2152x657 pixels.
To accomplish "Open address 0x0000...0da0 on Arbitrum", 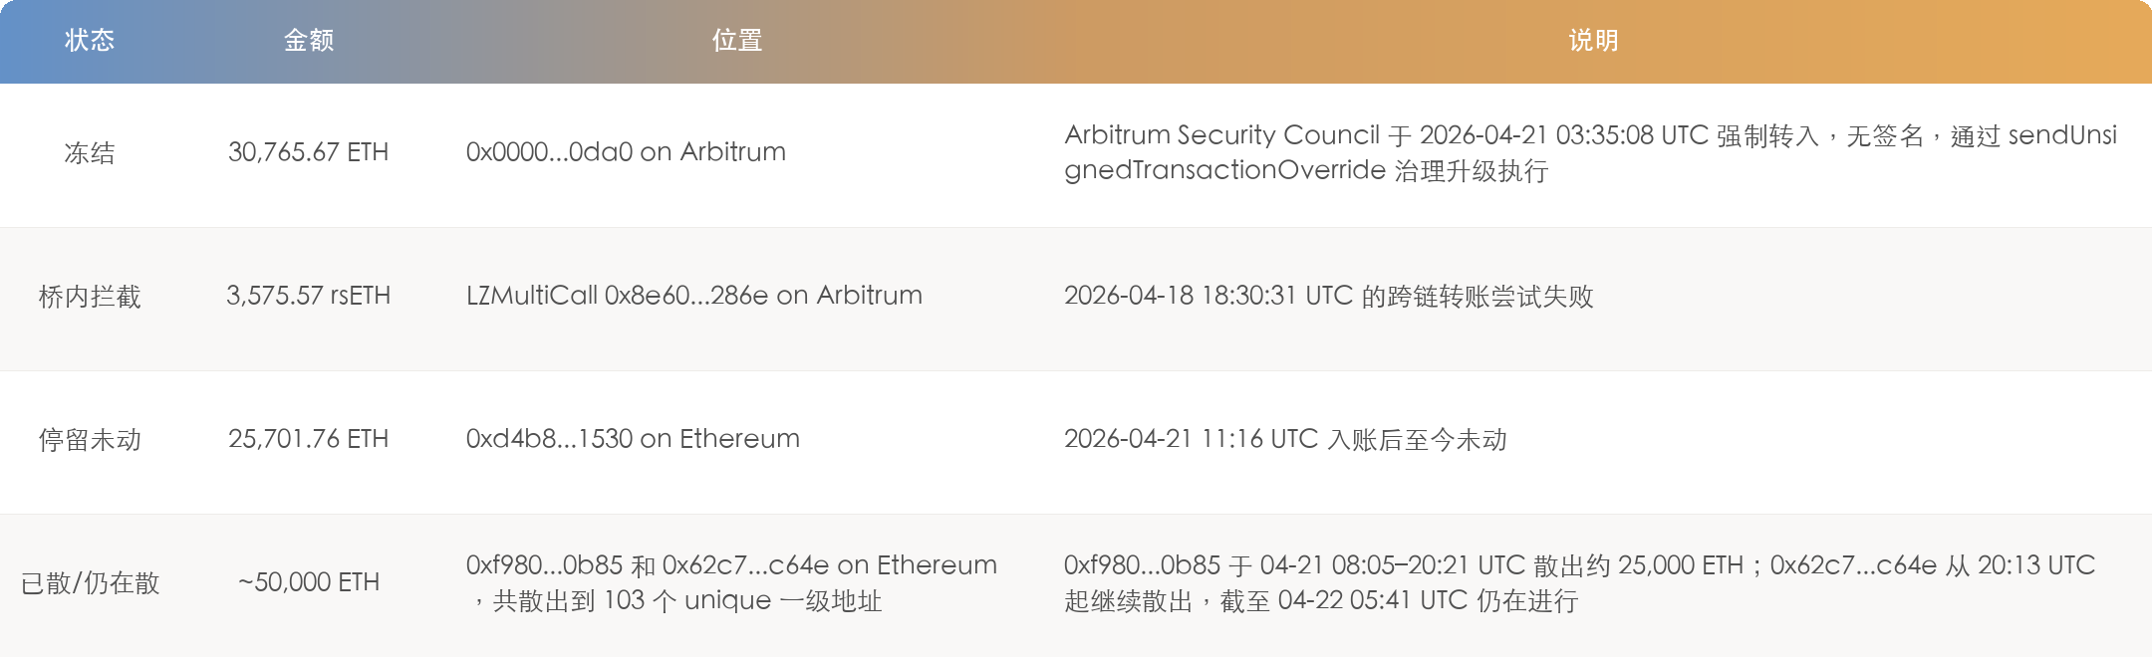I will [x=626, y=152].
